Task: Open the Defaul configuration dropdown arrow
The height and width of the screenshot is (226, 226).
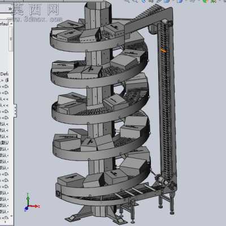Action: click(x=11, y=24)
